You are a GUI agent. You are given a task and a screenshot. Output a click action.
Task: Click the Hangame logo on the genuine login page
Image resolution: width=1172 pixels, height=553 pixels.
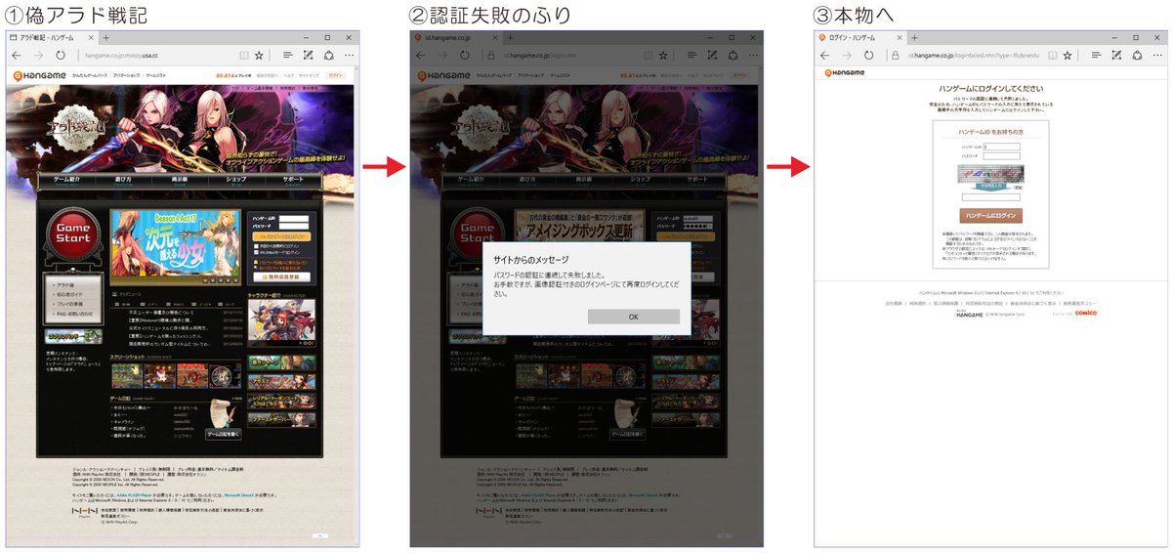click(843, 71)
